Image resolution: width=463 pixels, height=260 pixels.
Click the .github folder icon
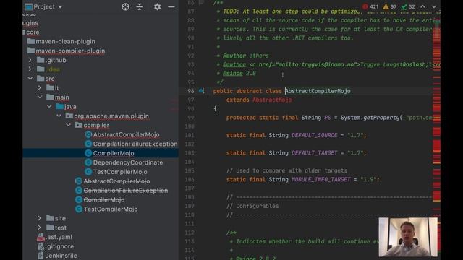pyautogui.click(x=41, y=60)
